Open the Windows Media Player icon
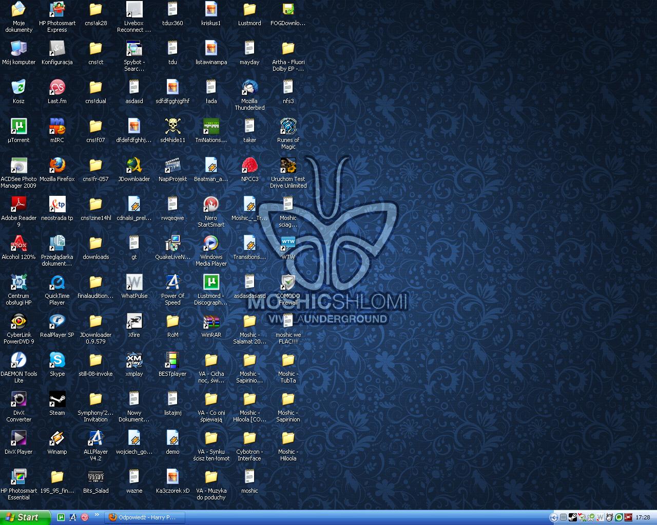The width and height of the screenshot is (657, 525). (x=211, y=244)
